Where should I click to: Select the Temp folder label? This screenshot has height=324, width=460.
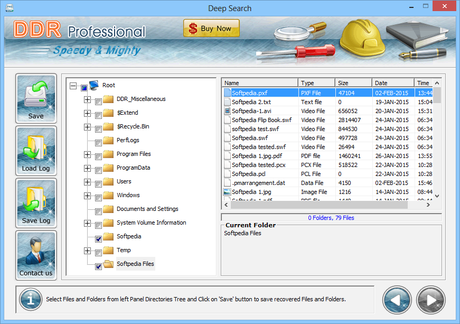pos(124,250)
